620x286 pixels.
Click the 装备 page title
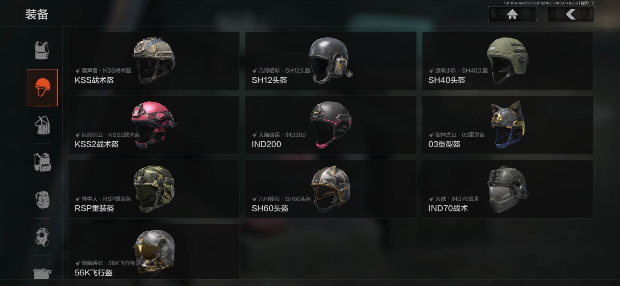click(x=37, y=14)
